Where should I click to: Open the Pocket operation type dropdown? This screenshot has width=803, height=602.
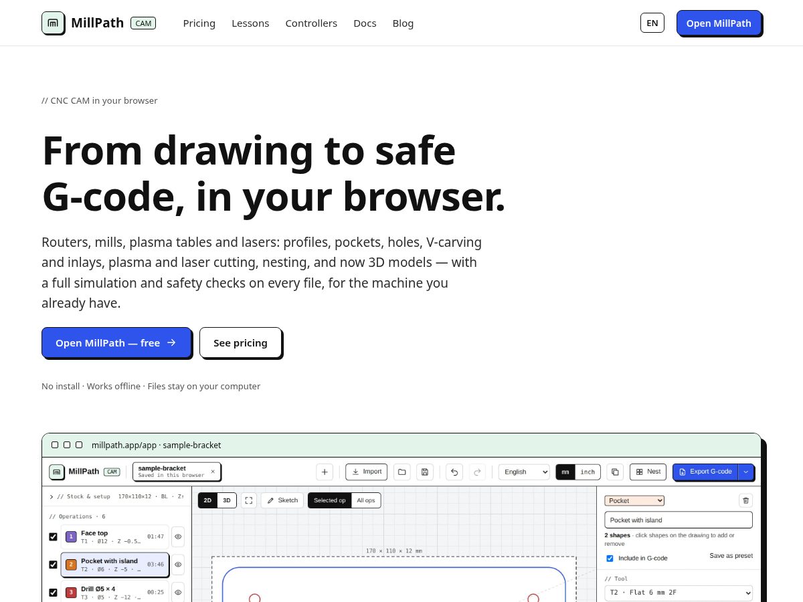(x=634, y=500)
